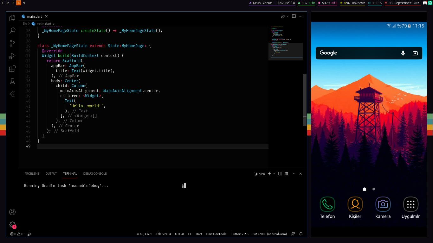Click the debug launch icon in status bar
The width and height of the screenshot is (433, 243).
point(29,234)
